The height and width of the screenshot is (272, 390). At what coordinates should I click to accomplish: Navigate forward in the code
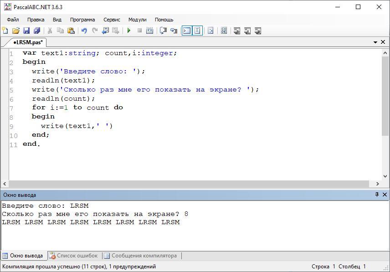(116, 31)
